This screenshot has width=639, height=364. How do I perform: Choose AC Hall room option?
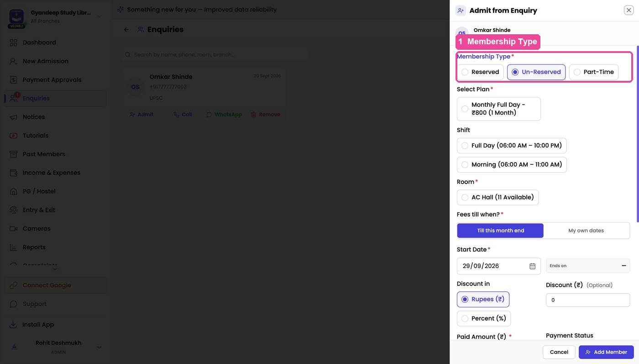click(498, 198)
